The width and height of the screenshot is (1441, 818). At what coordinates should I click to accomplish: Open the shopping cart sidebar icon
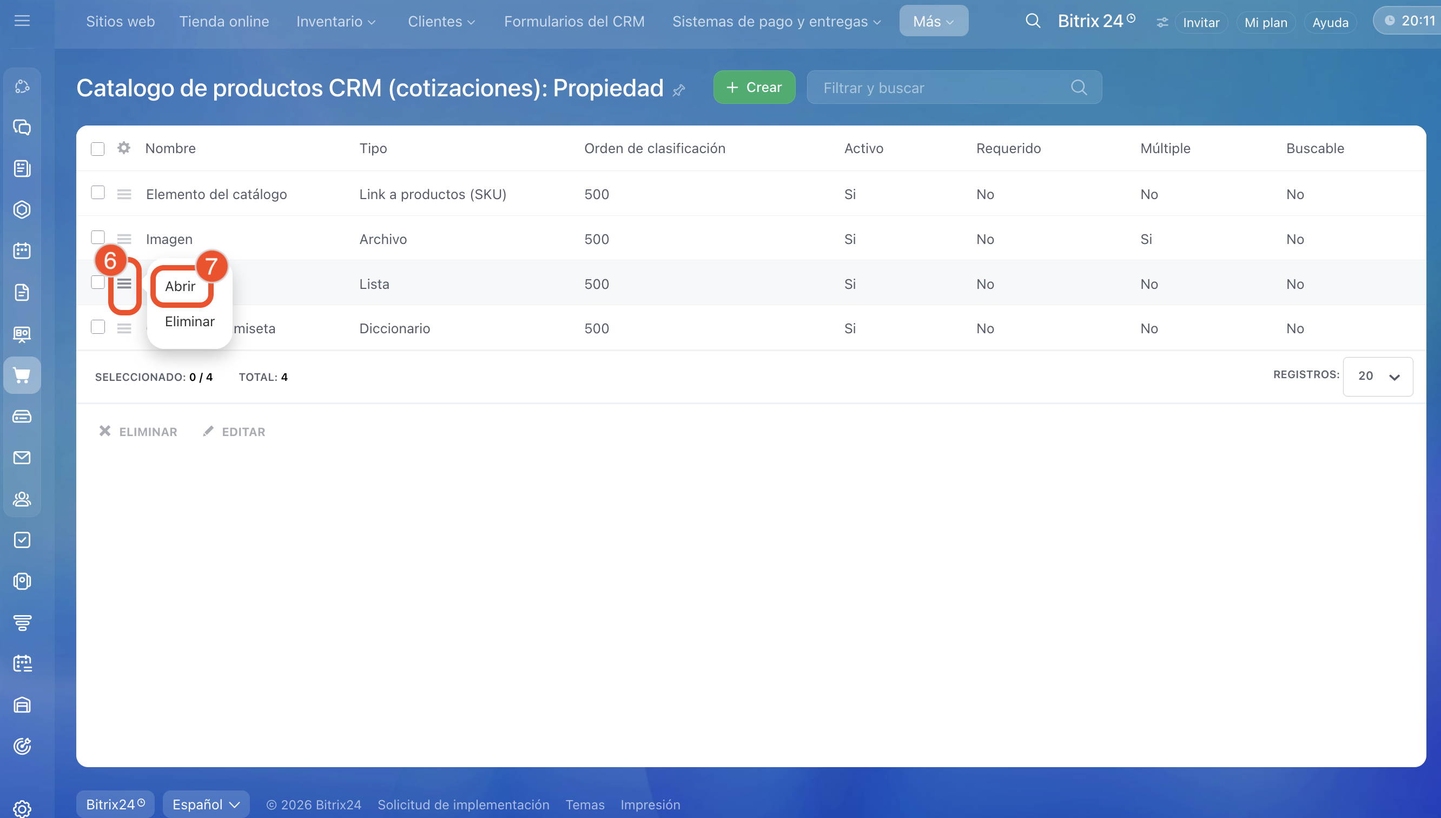[x=22, y=375]
